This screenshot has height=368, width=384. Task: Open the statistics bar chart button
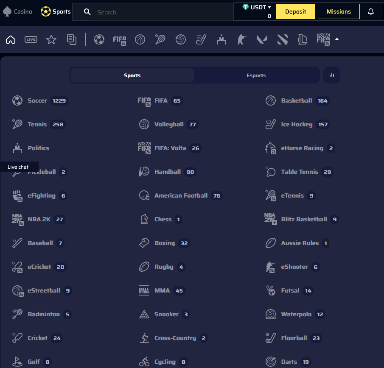(331, 75)
